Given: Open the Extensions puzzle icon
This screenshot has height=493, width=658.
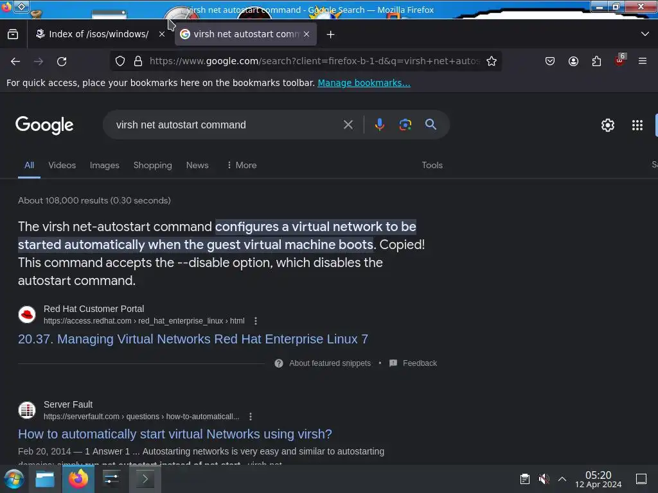Looking at the screenshot, I should (x=596, y=61).
